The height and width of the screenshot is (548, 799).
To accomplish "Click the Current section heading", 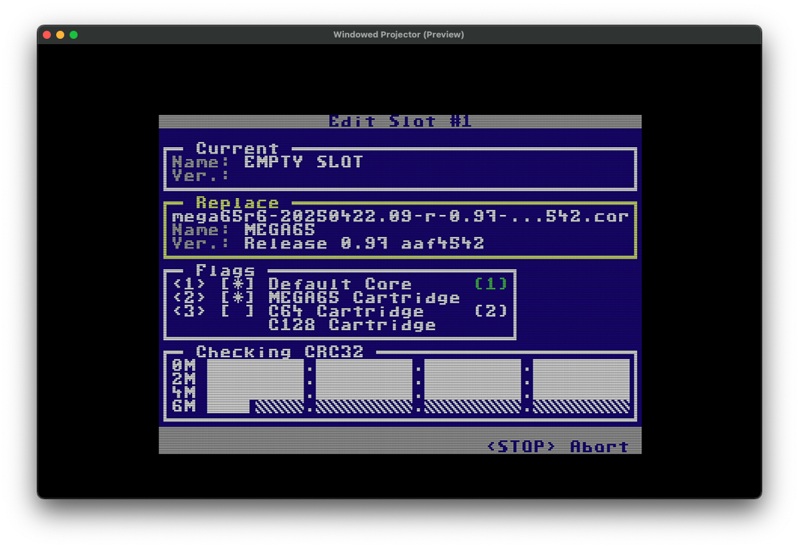I will pos(238,148).
